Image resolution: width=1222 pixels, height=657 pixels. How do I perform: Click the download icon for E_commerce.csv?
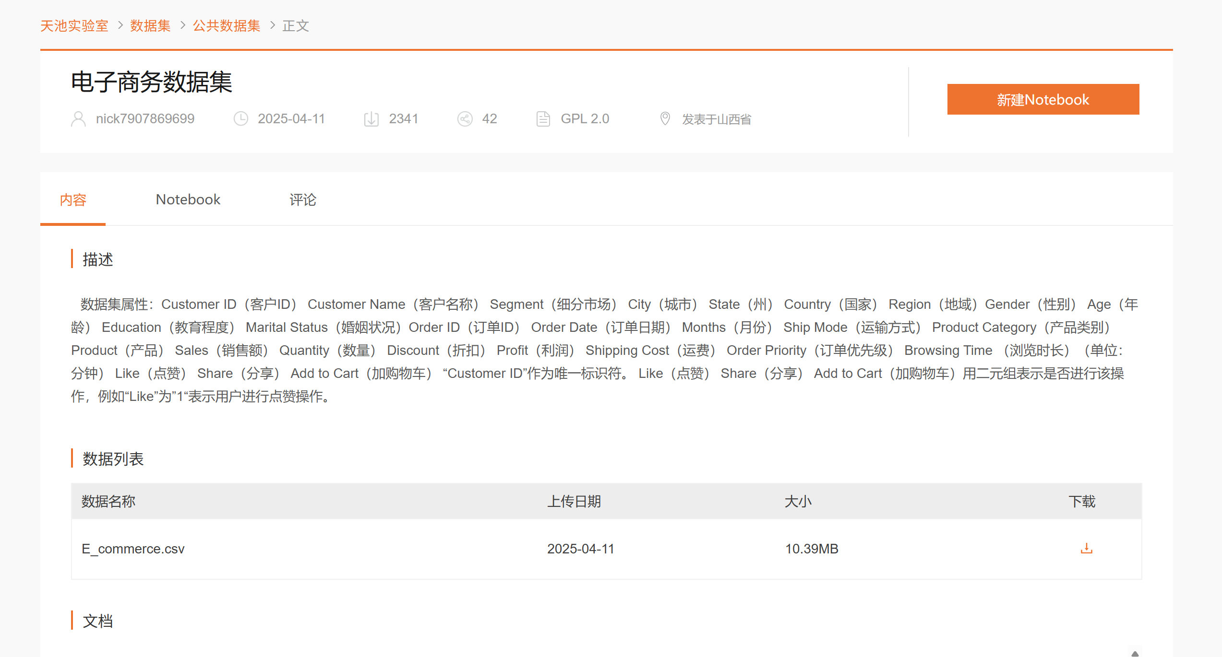coord(1086,548)
